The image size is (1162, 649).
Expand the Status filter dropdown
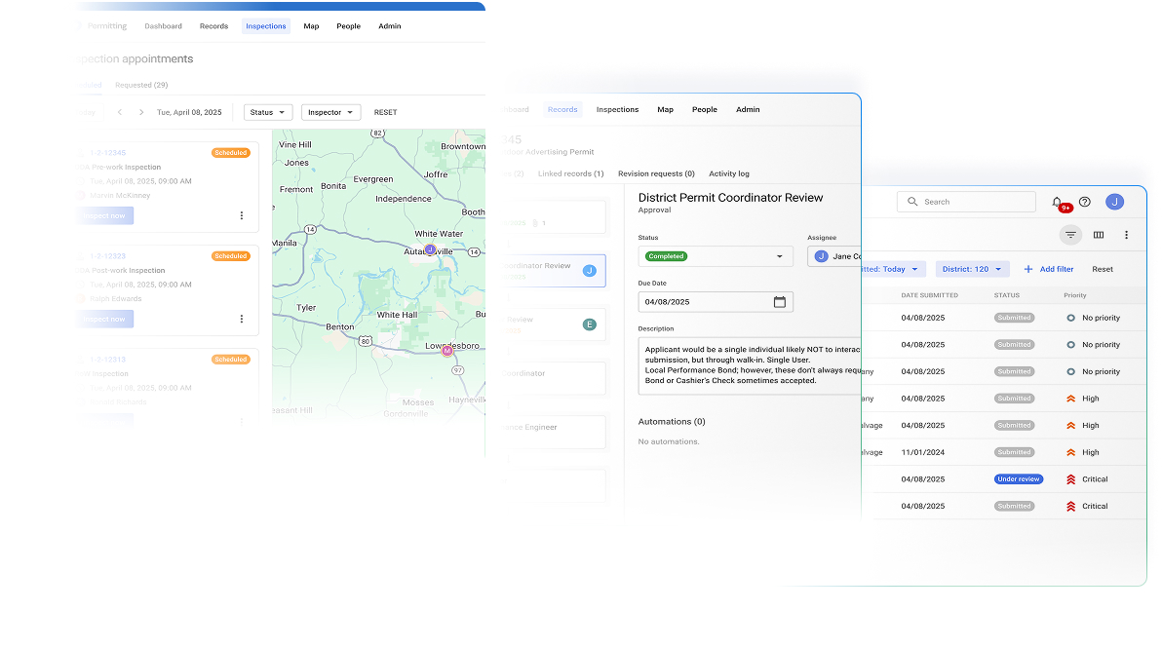pyautogui.click(x=268, y=112)
